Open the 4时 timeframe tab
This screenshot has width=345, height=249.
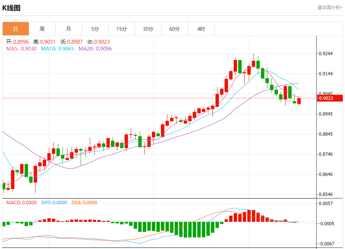[201, 29]
